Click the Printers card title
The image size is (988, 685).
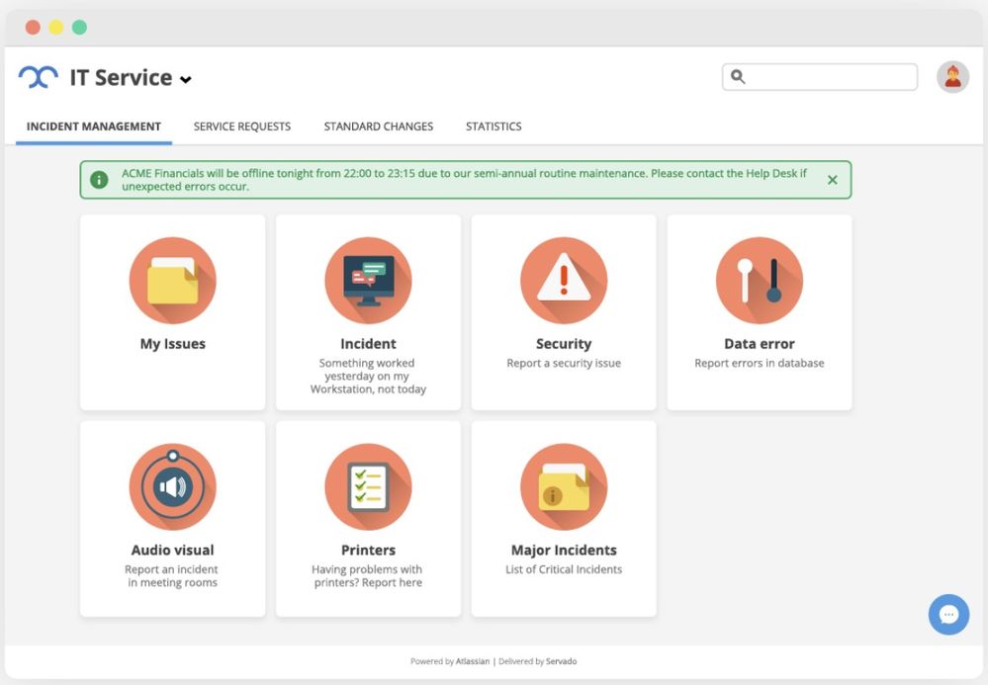(369, 550)
